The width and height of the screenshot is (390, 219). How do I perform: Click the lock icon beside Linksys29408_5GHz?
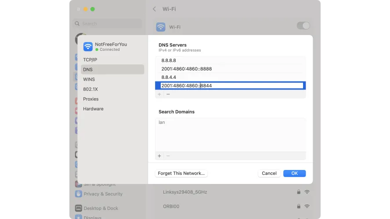coord(299,192)
